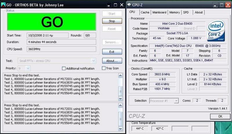Close the ORTHOS window
This screenshot has height=134, width=232.
[x=122, y=5]
